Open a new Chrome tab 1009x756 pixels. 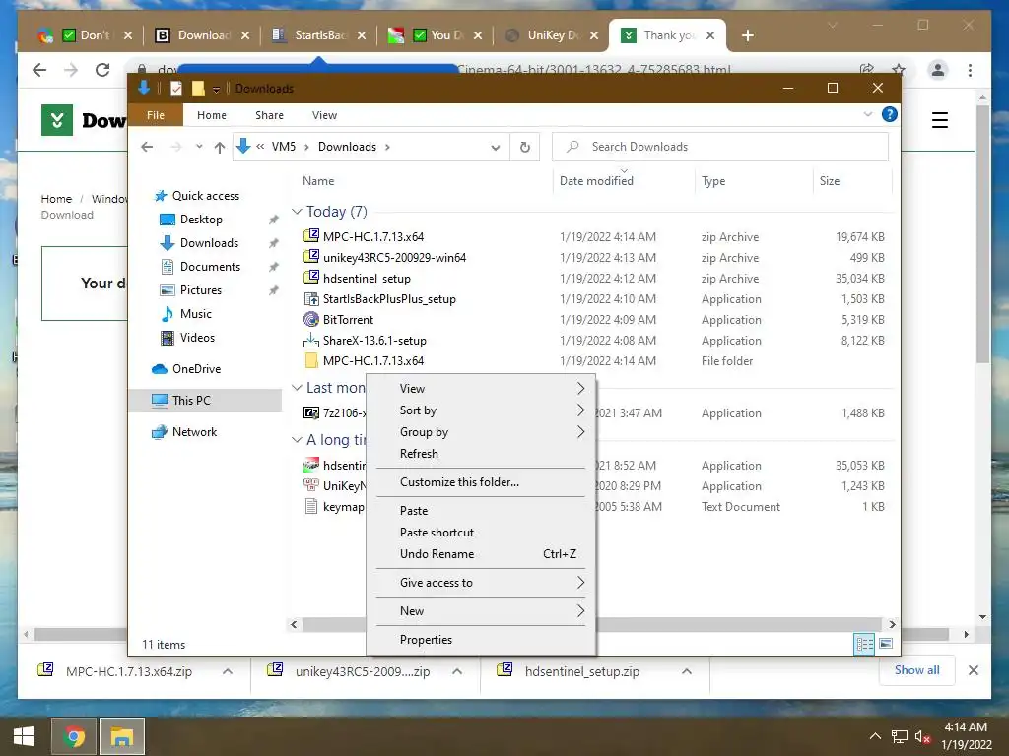coord(747,35)
